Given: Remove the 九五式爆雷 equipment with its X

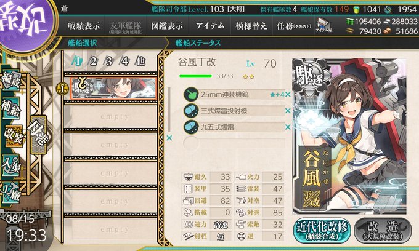Looking at the screenshot, I should pyautogui.click(x=288, y=127).
